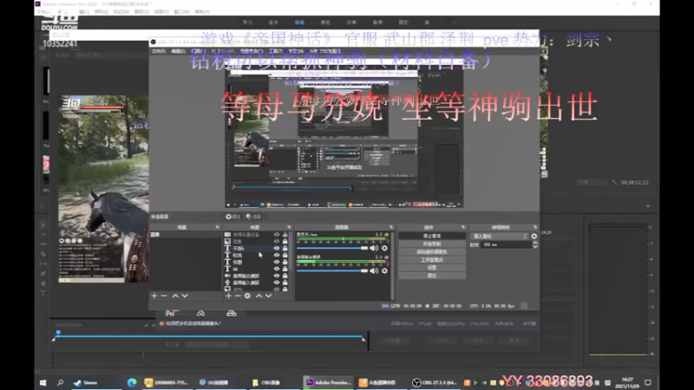Open the 渐入渐出 transition dropdown
The image size is (694, 390).
500,236
